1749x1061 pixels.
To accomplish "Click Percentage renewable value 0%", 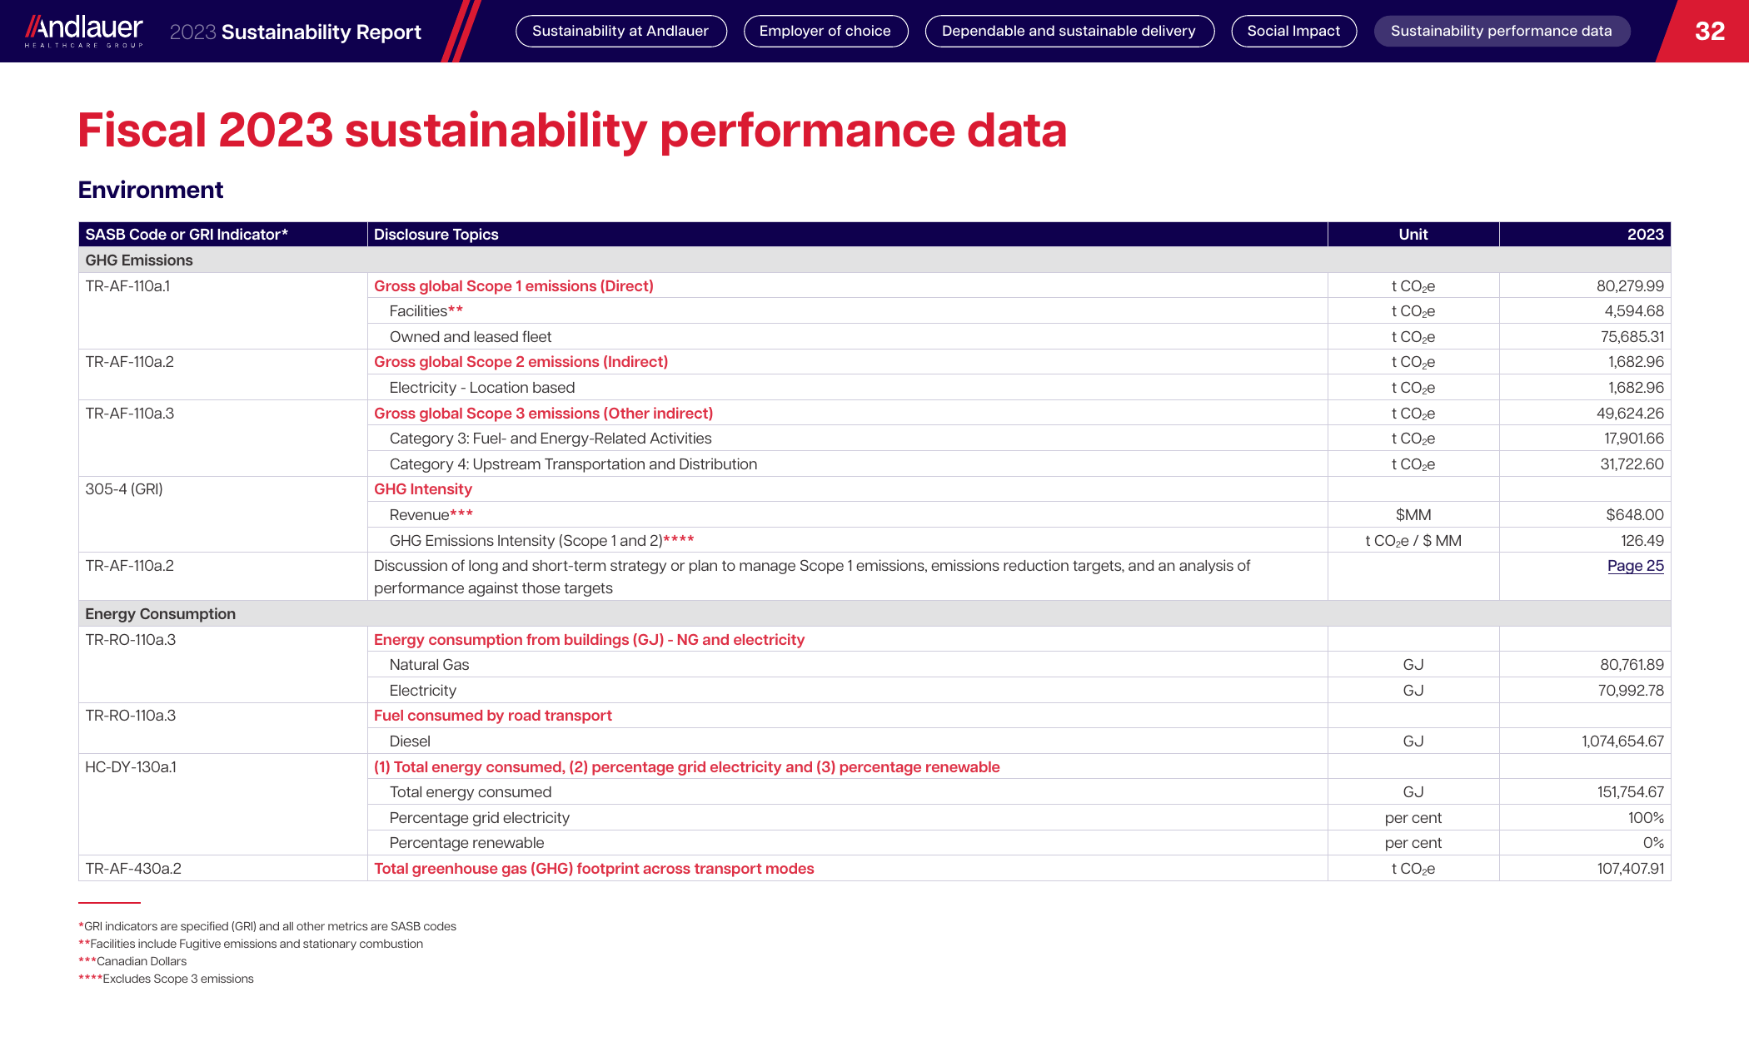I will point(1653,843).
